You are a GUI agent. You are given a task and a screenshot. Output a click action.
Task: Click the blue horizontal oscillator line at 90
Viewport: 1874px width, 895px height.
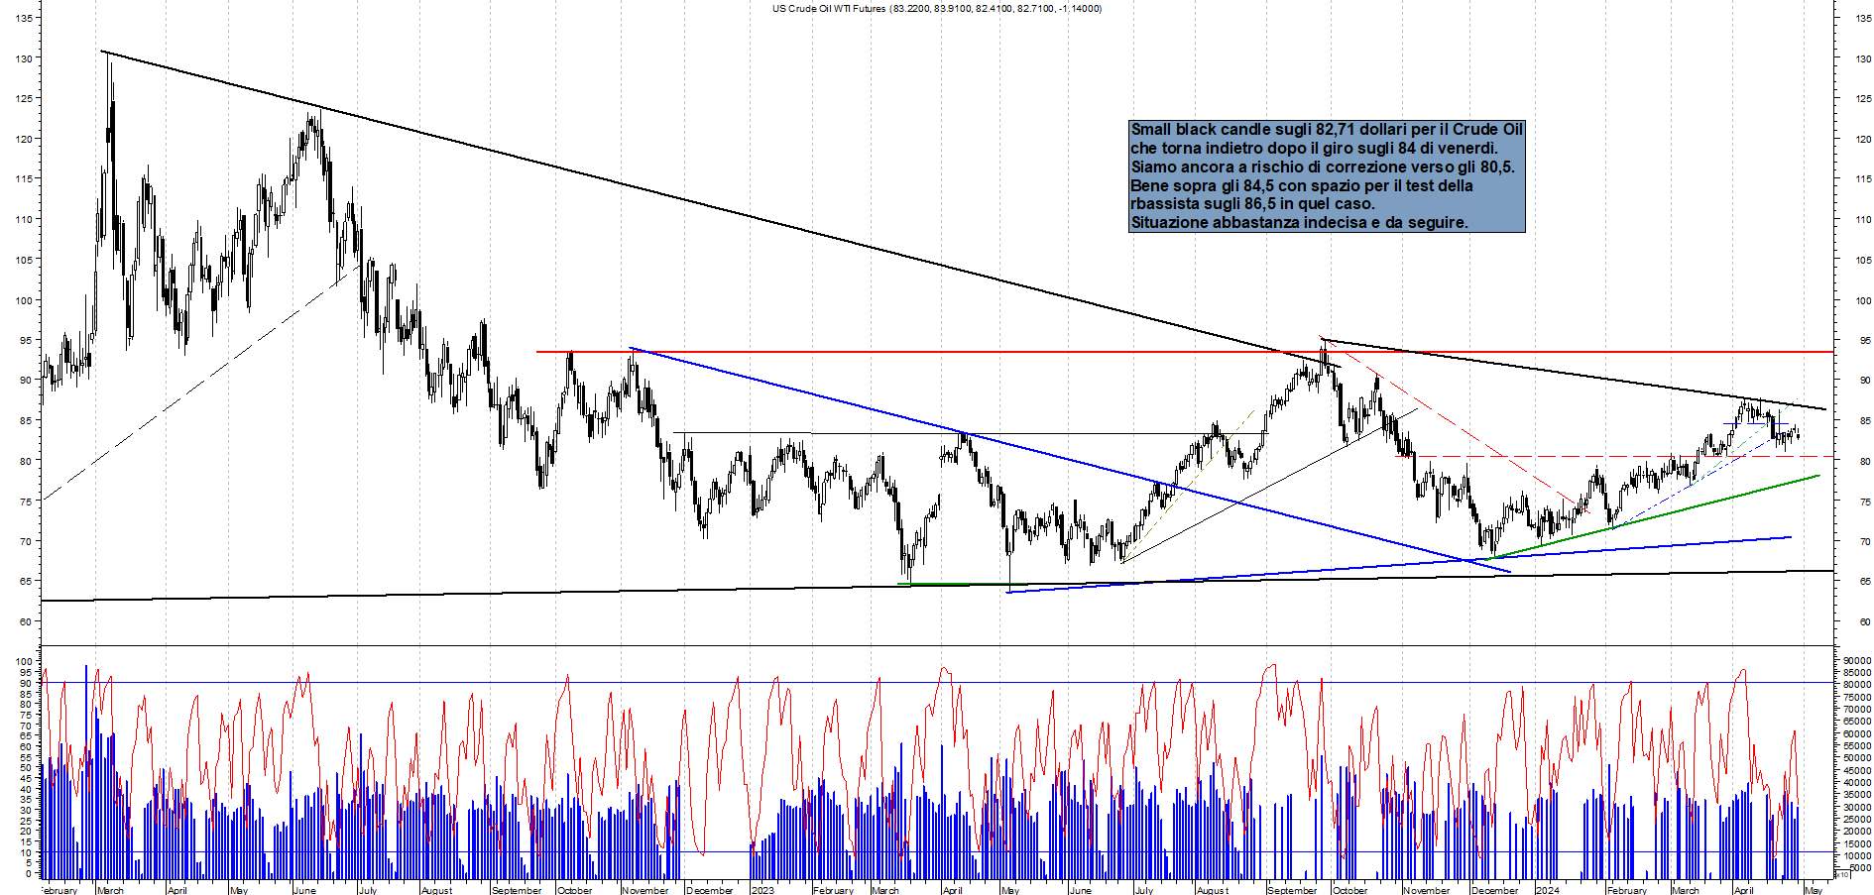[x=937, y=682]
